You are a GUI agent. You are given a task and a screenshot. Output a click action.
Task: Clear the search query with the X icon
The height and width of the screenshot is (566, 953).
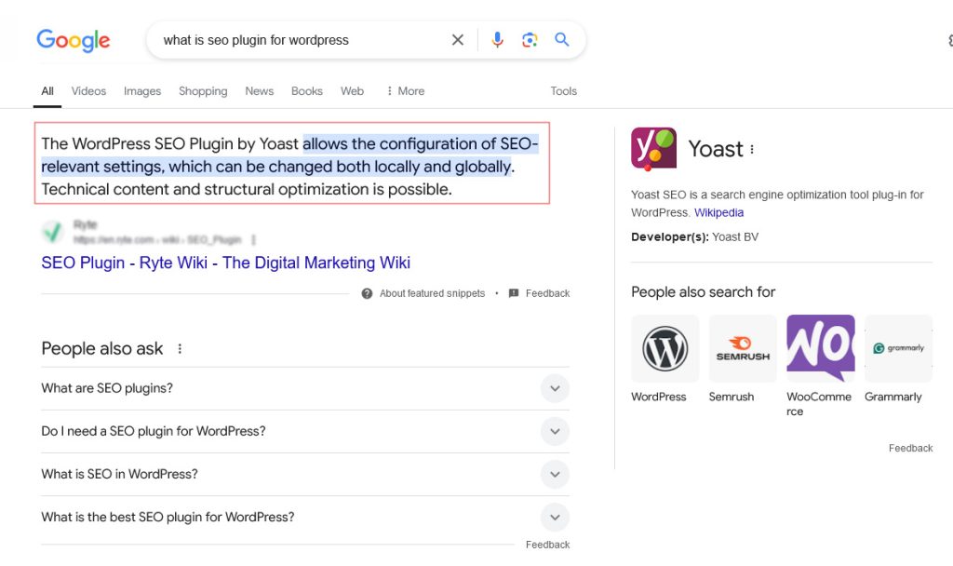[457, 40]
